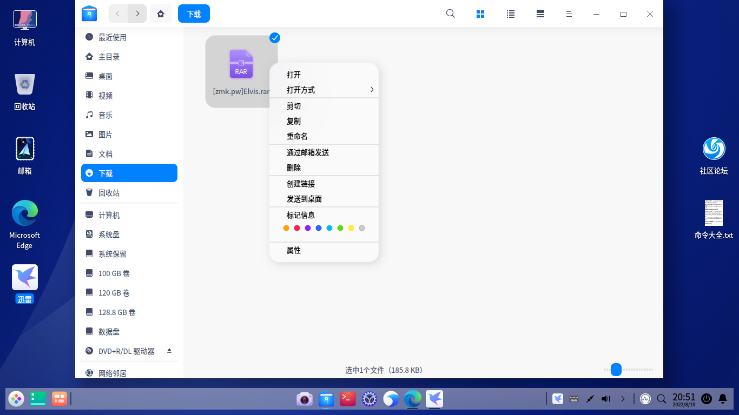Go to home directory via house icon
This screenshot has height=415, width=739.
point(160,14)
